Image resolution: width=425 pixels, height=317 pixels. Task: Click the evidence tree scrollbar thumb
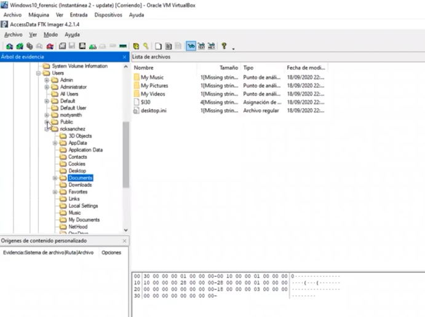(x=125, y=155)
